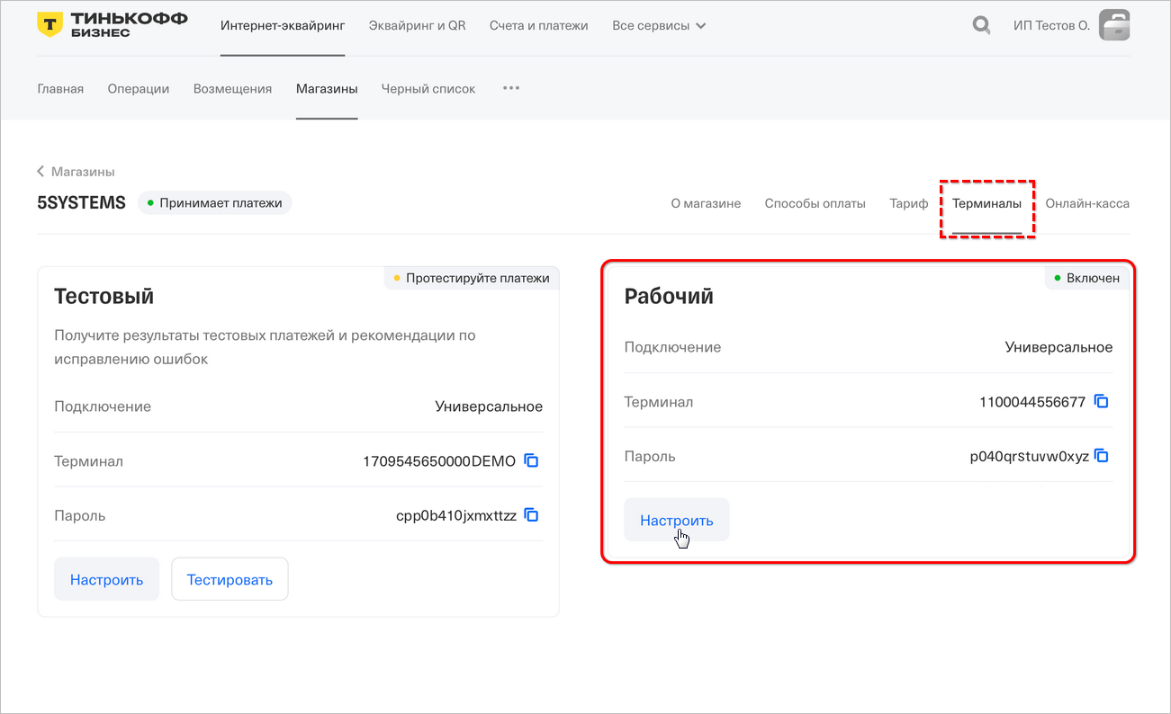Click Универсальное in the Рабочий card
Screen dimensions: 1171x714
point(1058,347)
